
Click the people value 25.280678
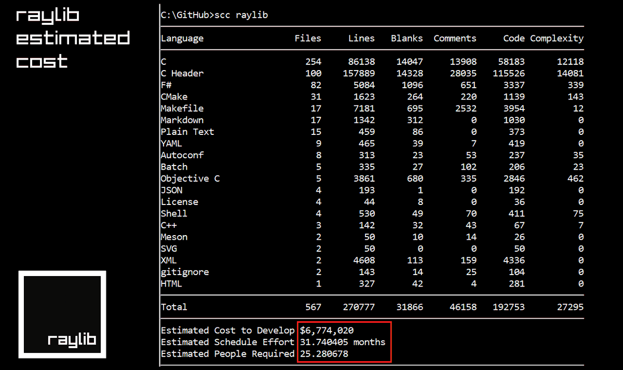pyautogui.click(x=324, y=353)
